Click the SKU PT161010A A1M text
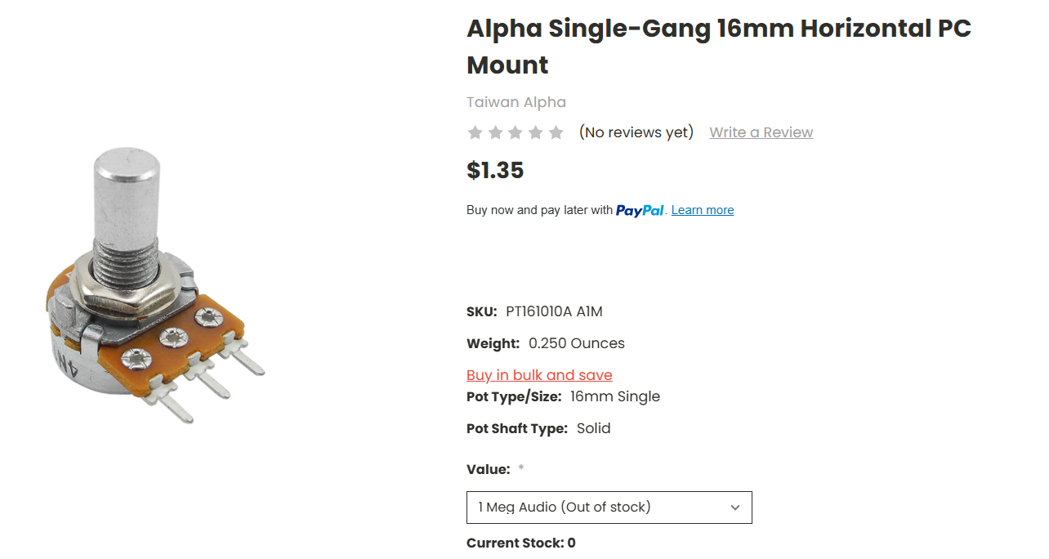Viewport: 1049px width, 559px height. coord(534,311)
